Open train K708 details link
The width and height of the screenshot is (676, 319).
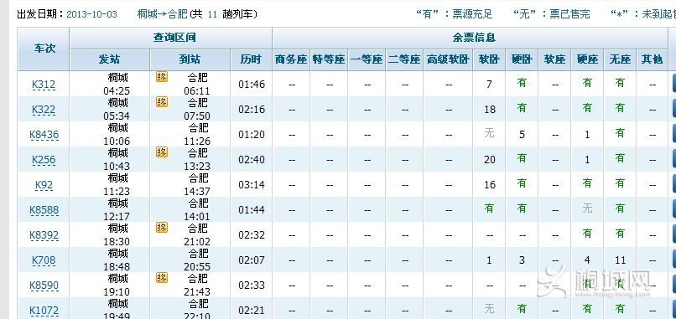click(44, 260)
